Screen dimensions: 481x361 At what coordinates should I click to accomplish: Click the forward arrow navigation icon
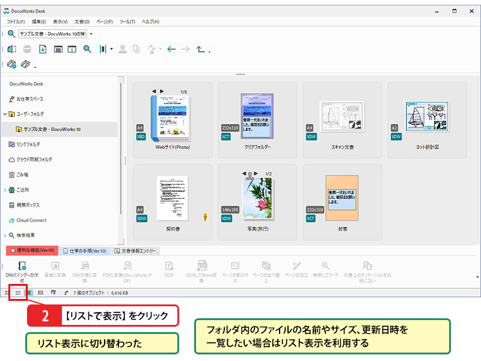(x=185, y=49)
